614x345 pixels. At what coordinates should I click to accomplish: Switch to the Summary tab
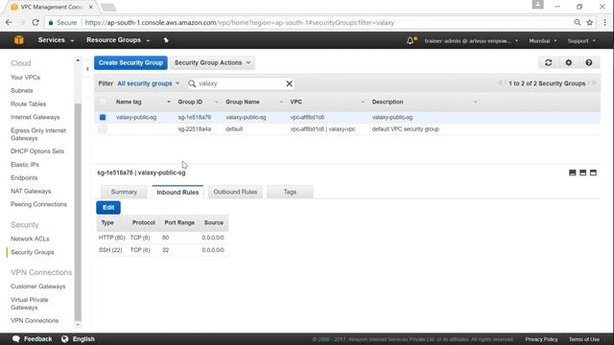[124, 192]
